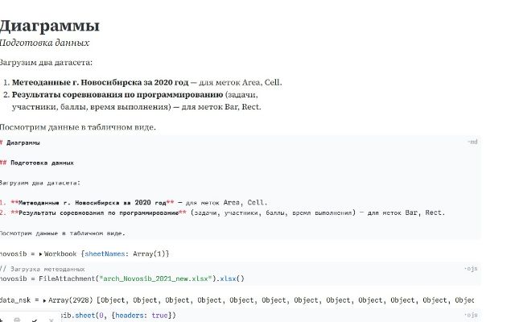This screenshot has height=322, width=515.
Task: Click rendered line "Посмотрим данные в табличном виде."
Action: click(77, 127)
